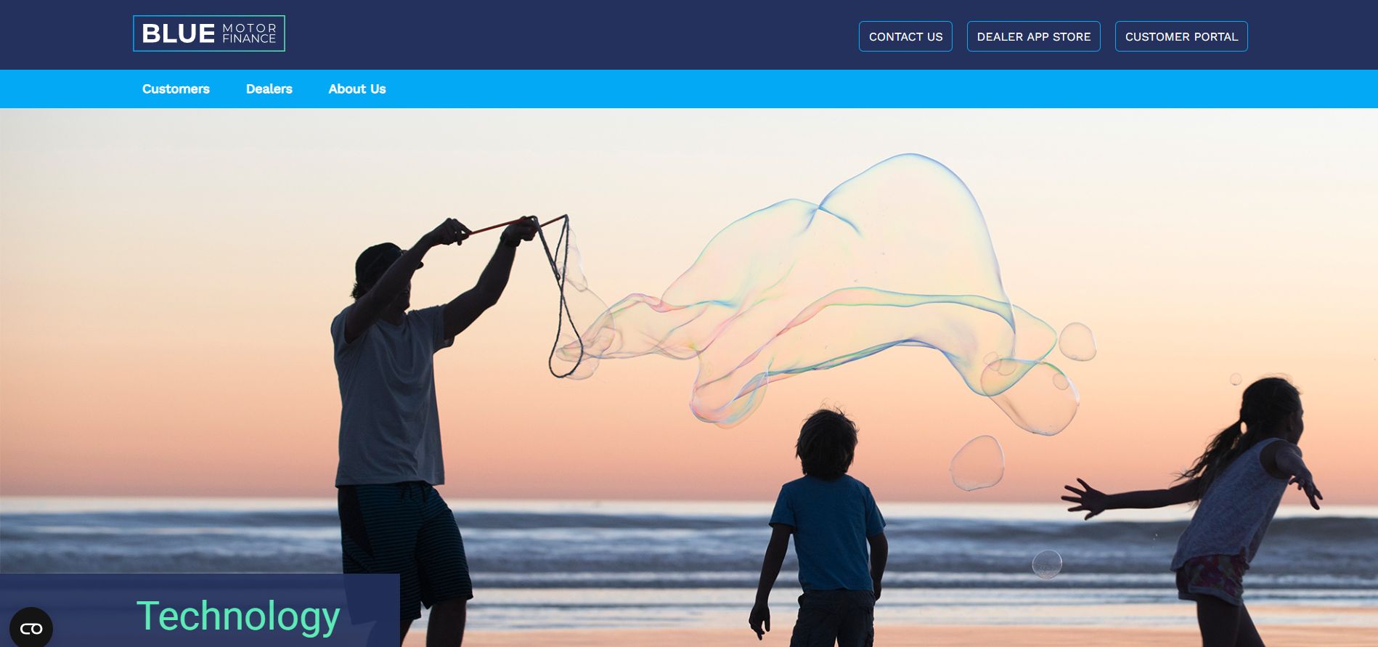Select the Dealers navigation item
1378x647 pixels.
[269, 89]
